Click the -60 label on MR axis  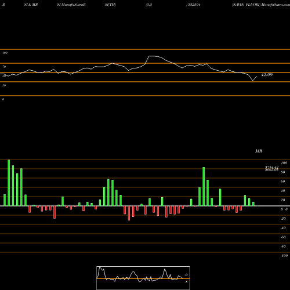point(283,237)
